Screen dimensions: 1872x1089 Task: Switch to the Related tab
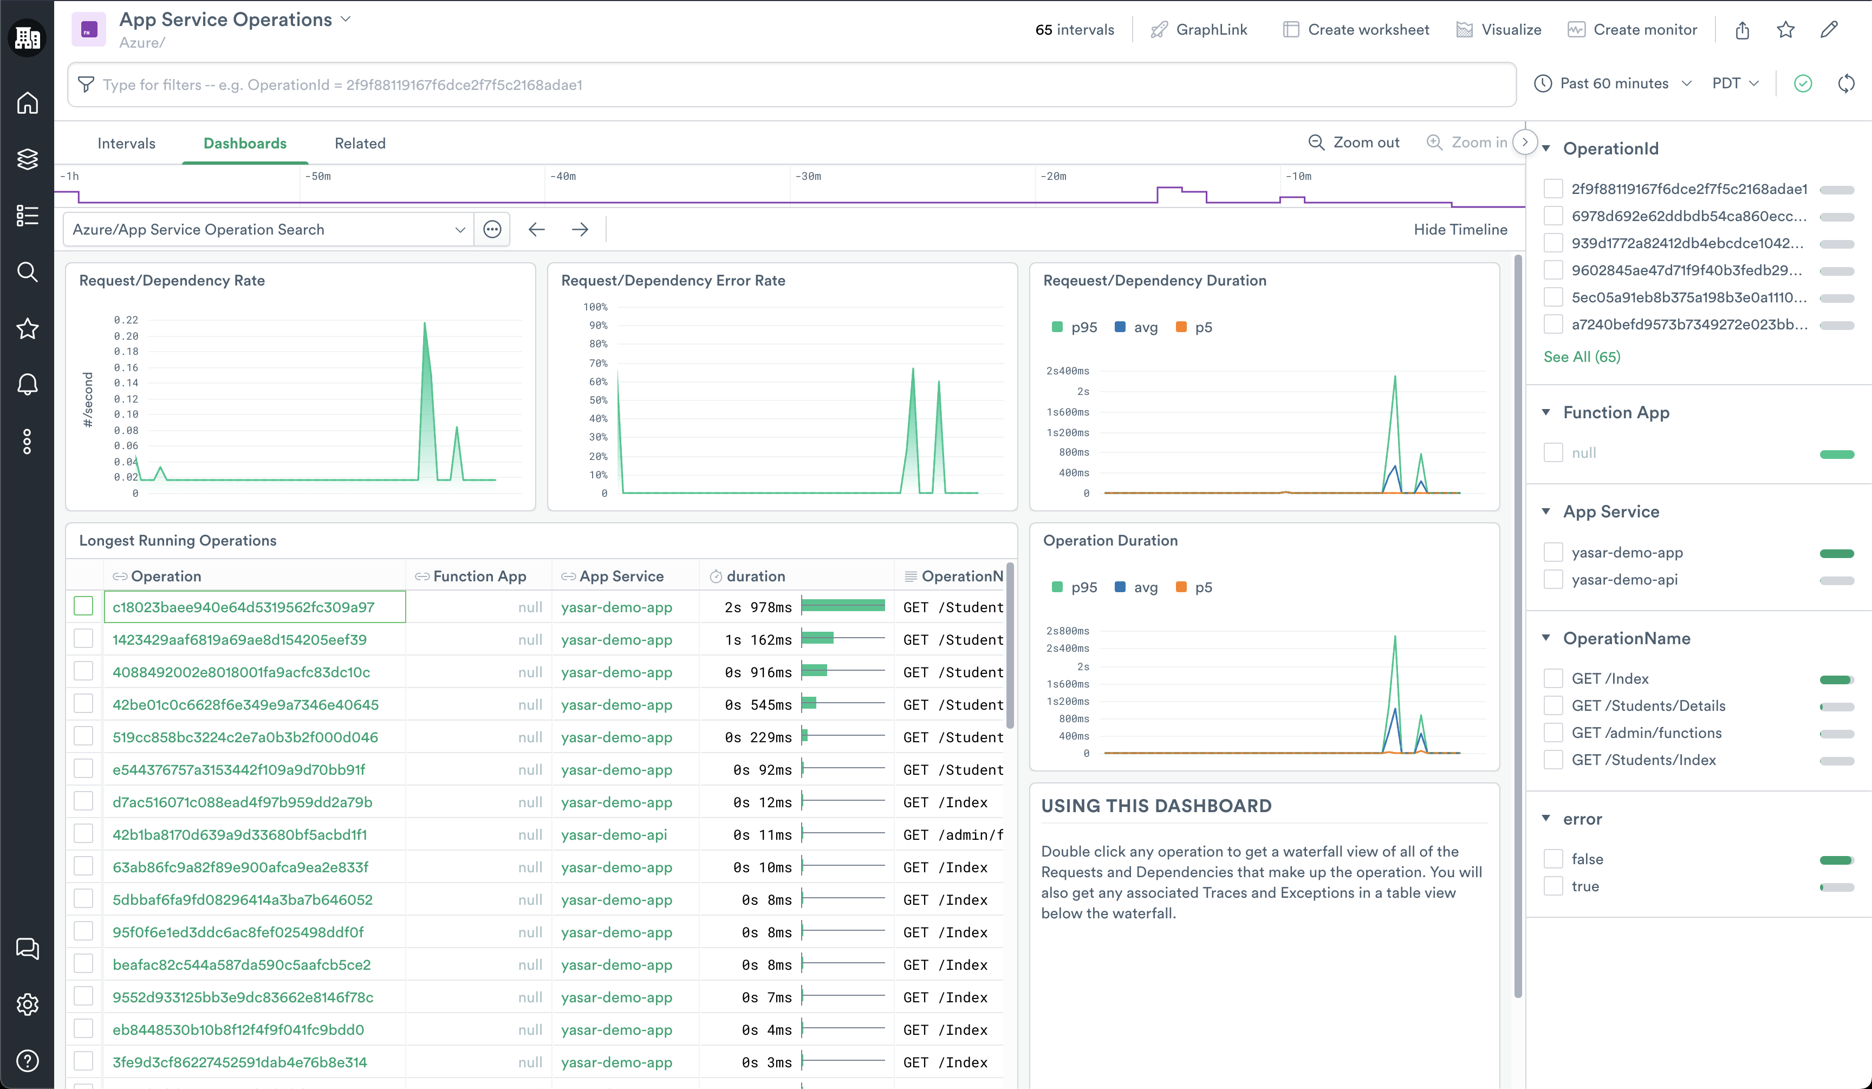click(360, 144)
